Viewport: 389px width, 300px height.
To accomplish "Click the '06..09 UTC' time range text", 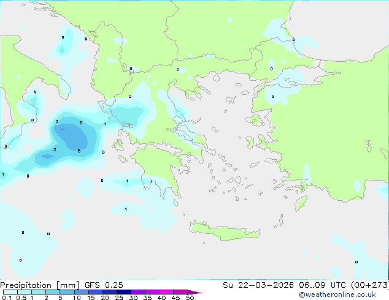I will 322,285.
